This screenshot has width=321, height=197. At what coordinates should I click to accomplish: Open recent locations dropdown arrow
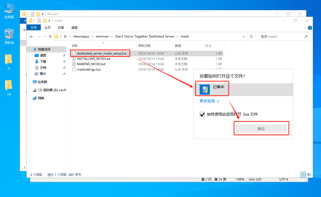click(45, 36)
